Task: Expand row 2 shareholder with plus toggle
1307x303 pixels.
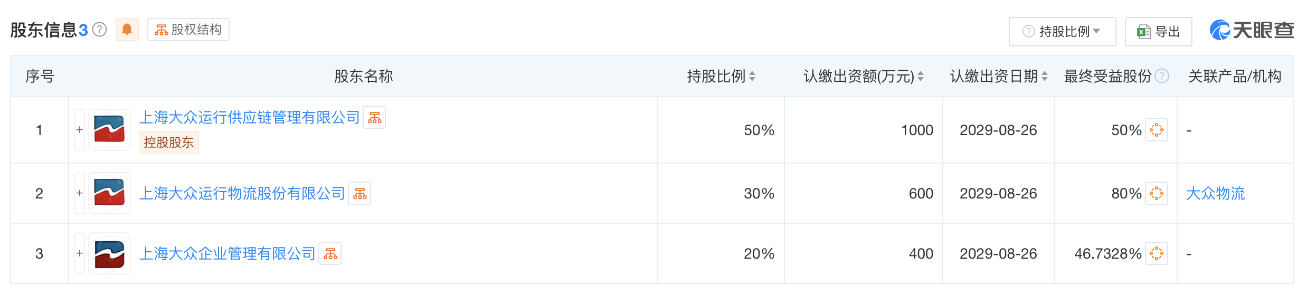Action: pos(80,193)
